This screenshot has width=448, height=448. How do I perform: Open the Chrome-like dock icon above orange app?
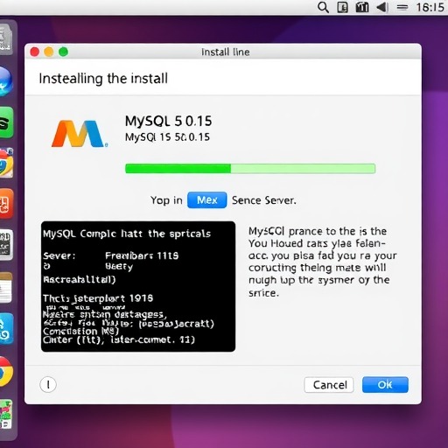6,163
